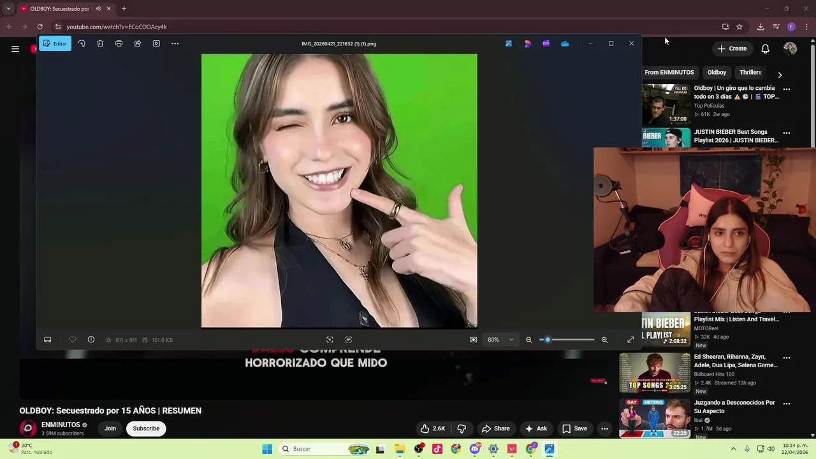Open OneDrive cloud icon in Photos
The image size is (816, 459).
tap(565, 43)
